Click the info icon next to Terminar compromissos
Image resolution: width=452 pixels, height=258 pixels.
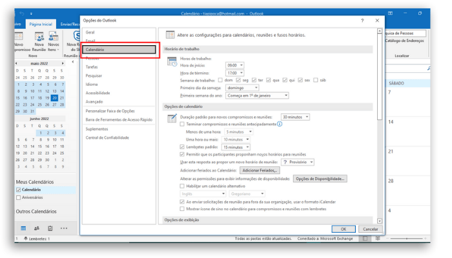(x=280, y=124)
